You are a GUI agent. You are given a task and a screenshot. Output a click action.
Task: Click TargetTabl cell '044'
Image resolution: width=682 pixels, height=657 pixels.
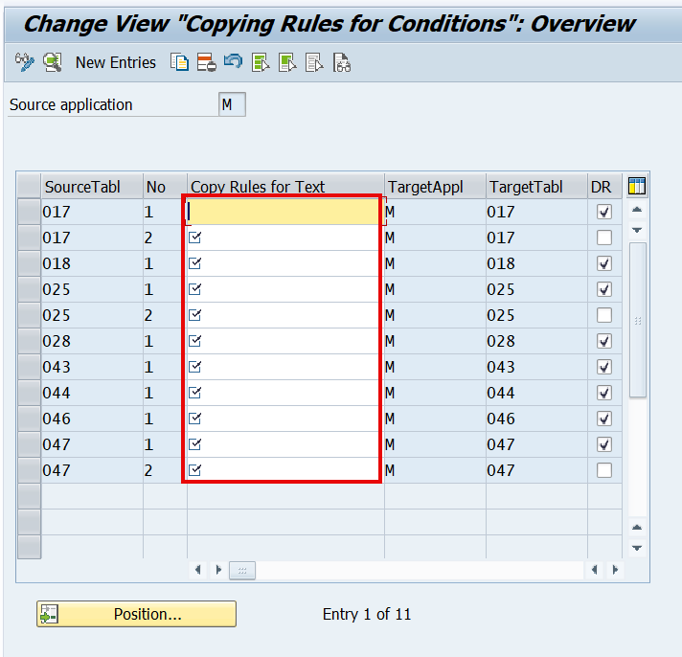536,393
